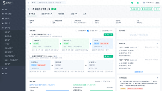Click the 新建任务 button
This screenshot has width=162, height=91.
[135, 9]
